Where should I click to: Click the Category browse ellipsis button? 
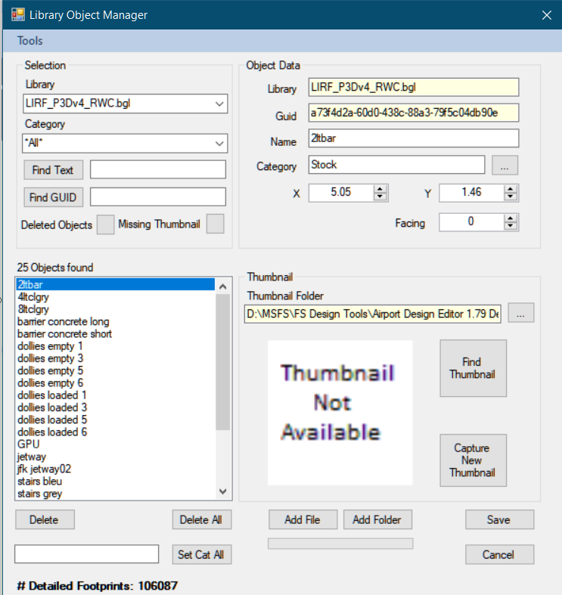point(505,165)
